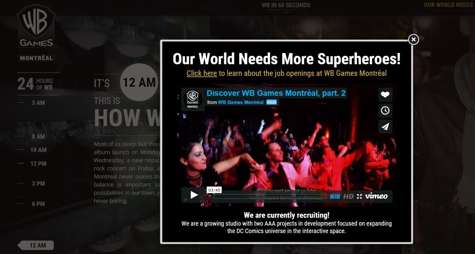
Task: Select 12 PM on the 24-hour timeline
Action: [38, 164]
